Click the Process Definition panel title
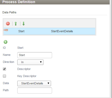 [19, 2]
